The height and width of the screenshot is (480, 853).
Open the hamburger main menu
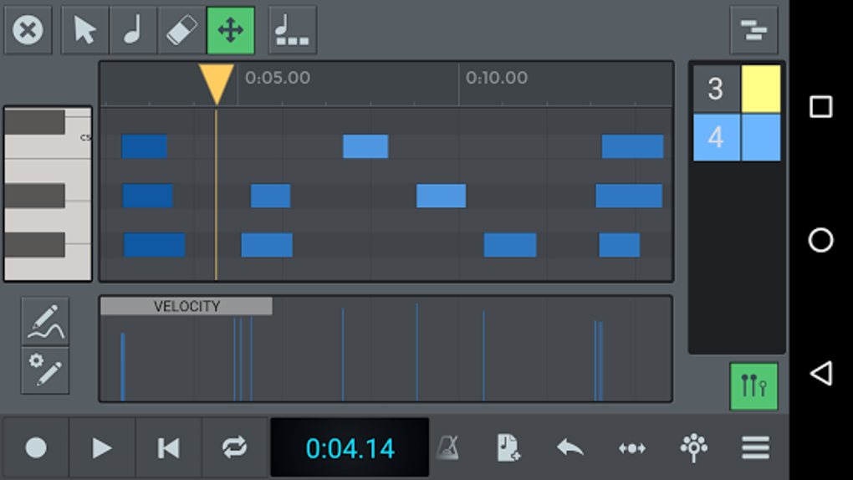tap(755, 448)
